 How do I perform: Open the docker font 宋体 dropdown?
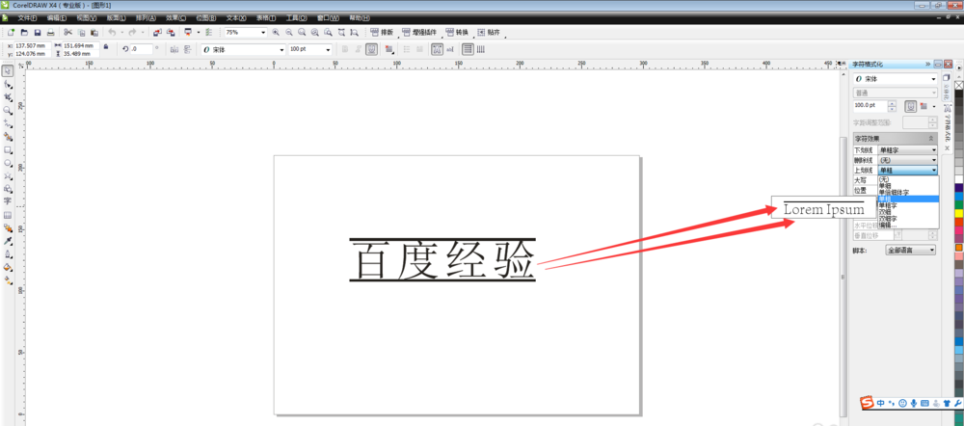click(934, 79)
